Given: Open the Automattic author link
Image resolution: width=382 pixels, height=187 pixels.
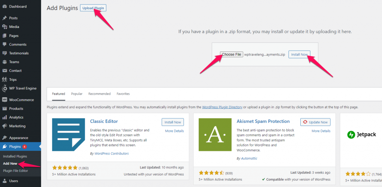Looking at the screenshot, I should [249, 159].
